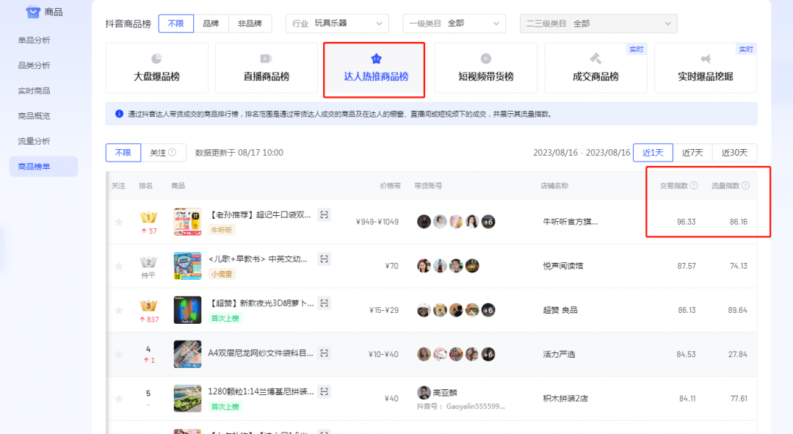793x434 pixels.
Task: Click silver crown rank 2 icon
Action: tap(148, 262)
